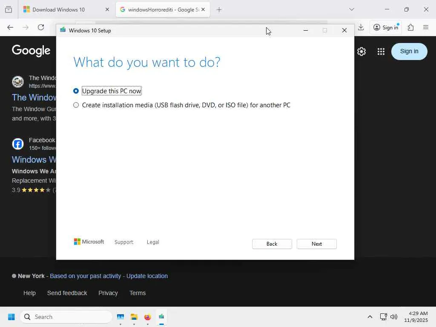Screen dimensions: 436x327
Task: Open Firefox from the taskbar
Action: (x=148, y=317)
